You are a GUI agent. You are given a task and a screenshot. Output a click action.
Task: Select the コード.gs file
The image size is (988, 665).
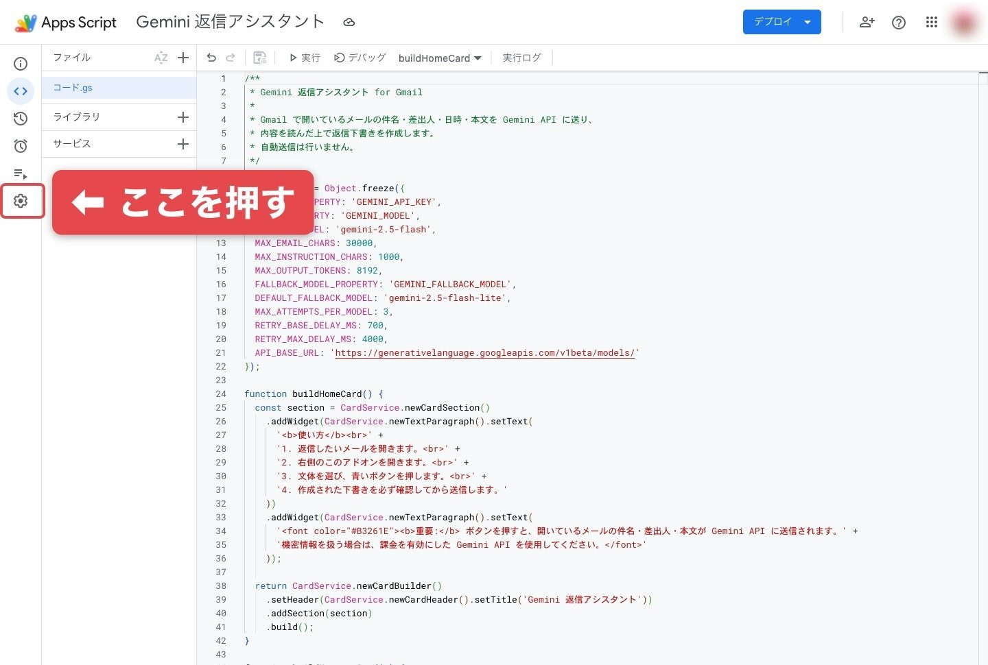pyautogui.click(x=119, y=88)
